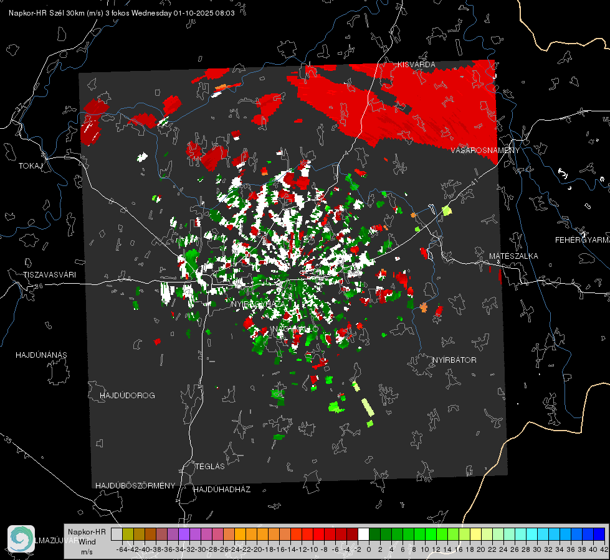610x560 pixels.
Task: Click the cyan swatch between 28 and 30
Action: (531, 534)
